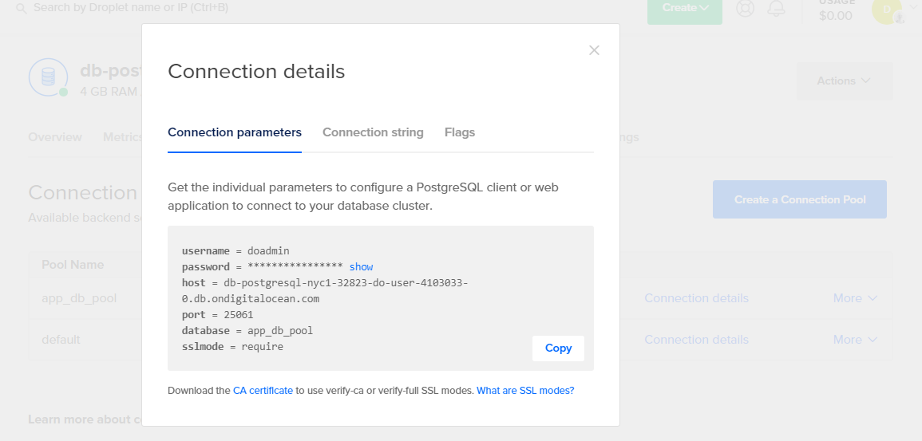Click the user avatar in header

[x=885, y=10]
